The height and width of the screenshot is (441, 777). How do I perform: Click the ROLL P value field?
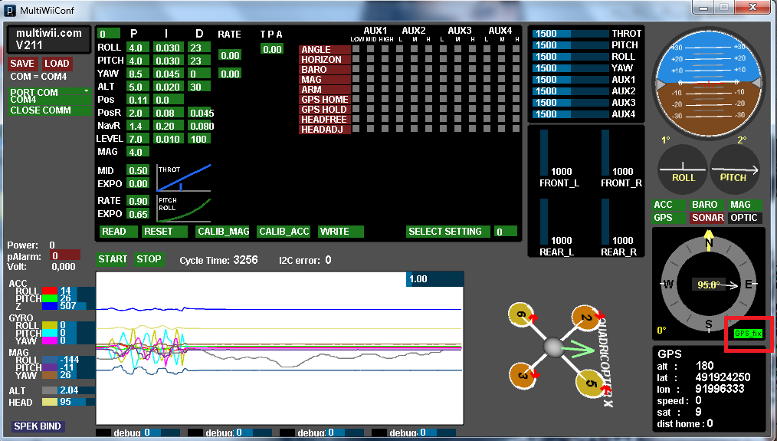point(136,48)
